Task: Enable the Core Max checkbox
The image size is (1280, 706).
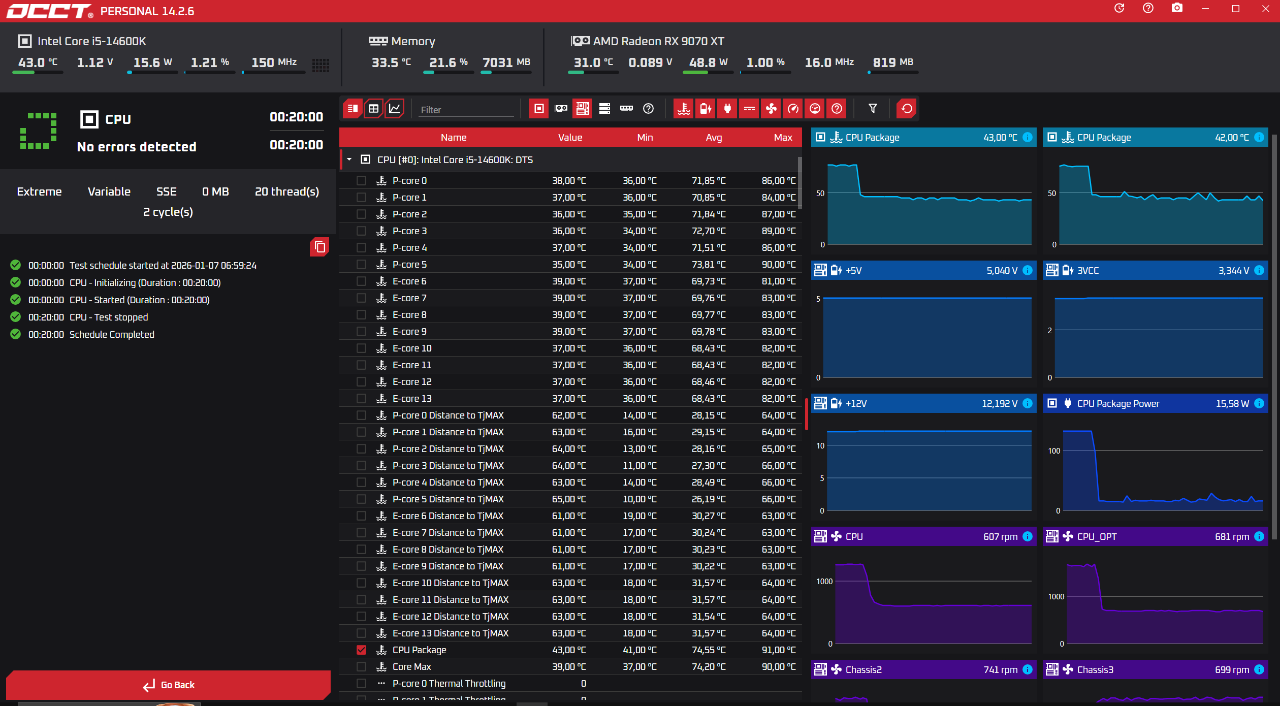Action: click(x=361, y=666)
